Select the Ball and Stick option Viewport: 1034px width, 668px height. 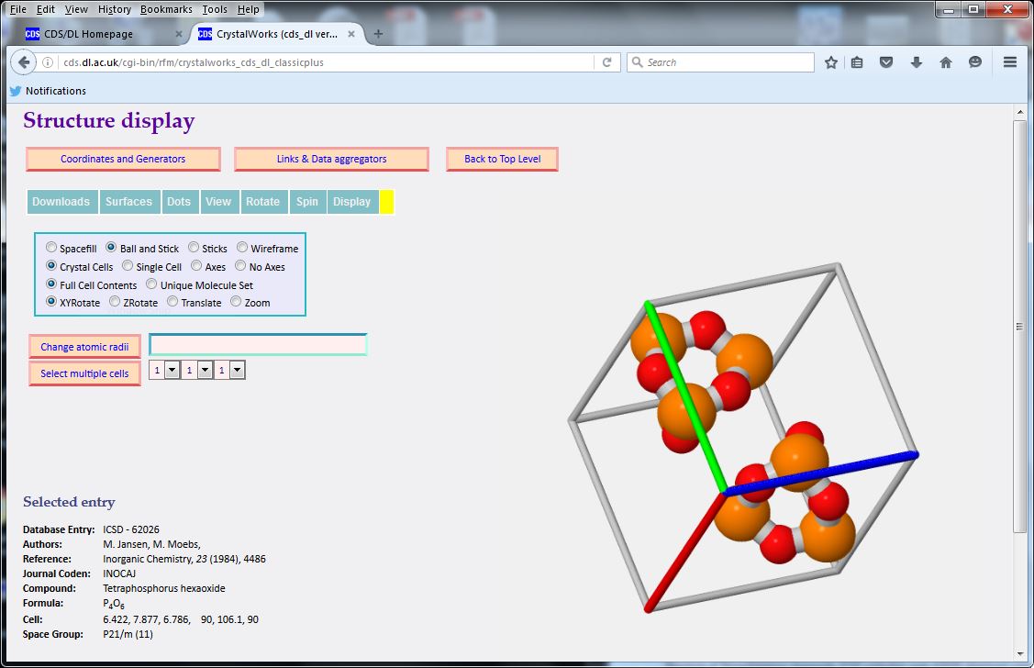pyautogui.click(x=111, y=247)
